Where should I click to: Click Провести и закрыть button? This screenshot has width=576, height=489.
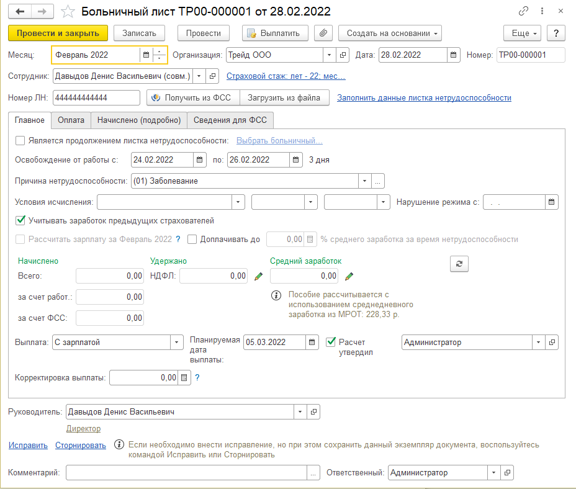click(x=58, y=33)
